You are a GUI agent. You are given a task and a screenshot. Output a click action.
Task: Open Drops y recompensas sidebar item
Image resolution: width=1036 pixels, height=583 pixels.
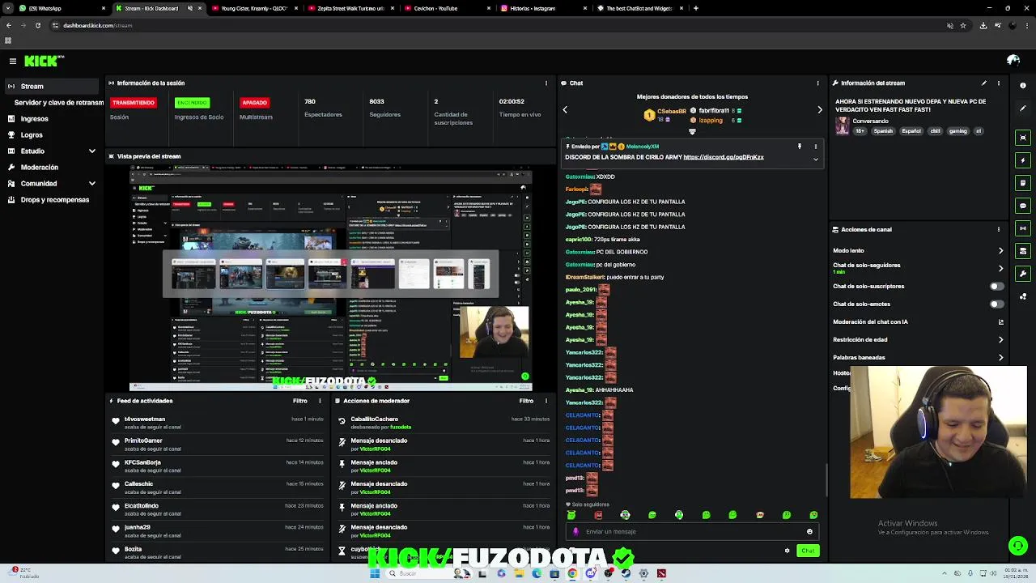tap(53, 199)
